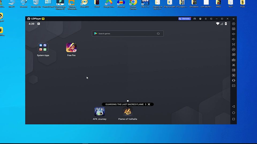
Task: Open the Files For bahi folder
Action: click(x=170, y=3)
